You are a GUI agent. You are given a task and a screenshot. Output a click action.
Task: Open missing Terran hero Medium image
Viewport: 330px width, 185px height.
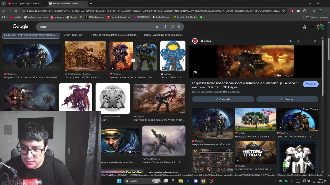(x=159, y=98)
